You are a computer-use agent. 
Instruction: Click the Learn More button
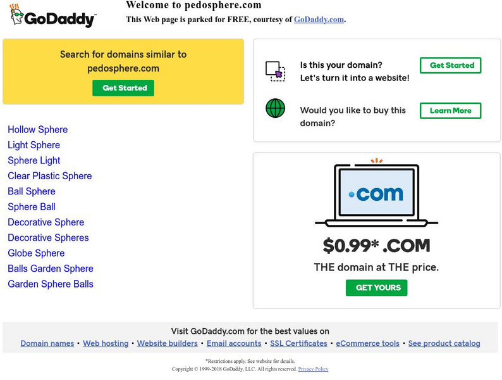[450, 111]
